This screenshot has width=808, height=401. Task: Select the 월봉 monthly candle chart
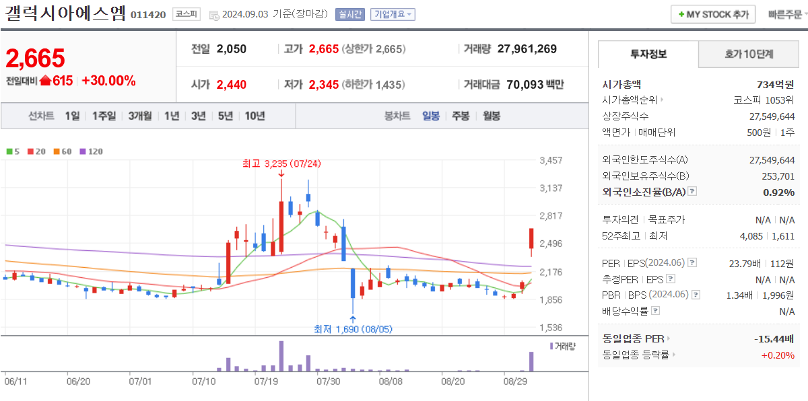492,116
